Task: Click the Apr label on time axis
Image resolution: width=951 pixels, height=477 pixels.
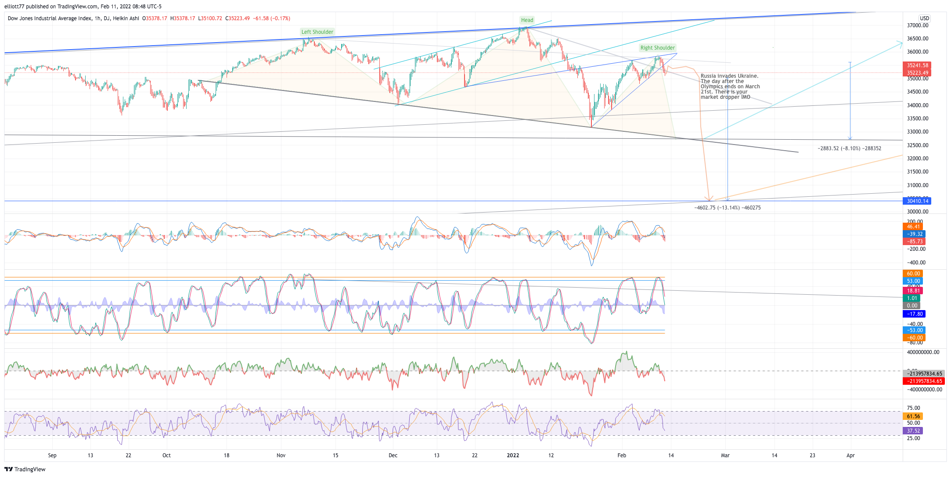Action: 850,455
